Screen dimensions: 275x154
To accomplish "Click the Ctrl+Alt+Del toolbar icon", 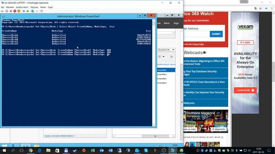I will 2,11.
